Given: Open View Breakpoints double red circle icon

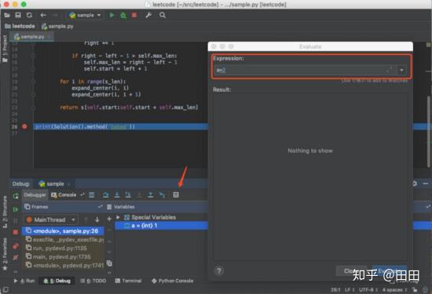Looking at the screenshot, I should click(x=16, y=246).
